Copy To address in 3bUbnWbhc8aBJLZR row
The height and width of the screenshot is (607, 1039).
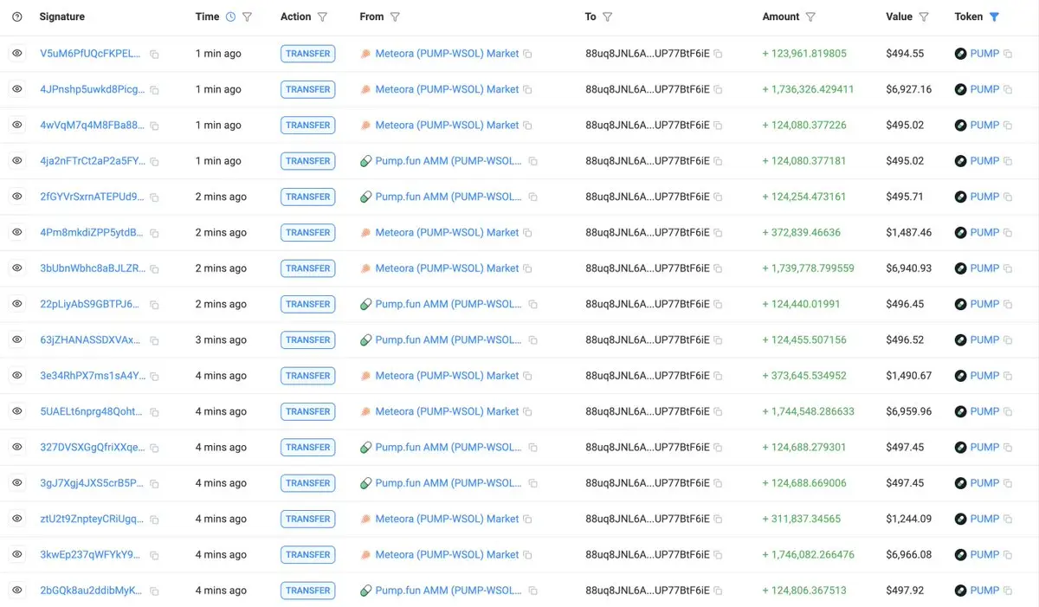(718, 269)
